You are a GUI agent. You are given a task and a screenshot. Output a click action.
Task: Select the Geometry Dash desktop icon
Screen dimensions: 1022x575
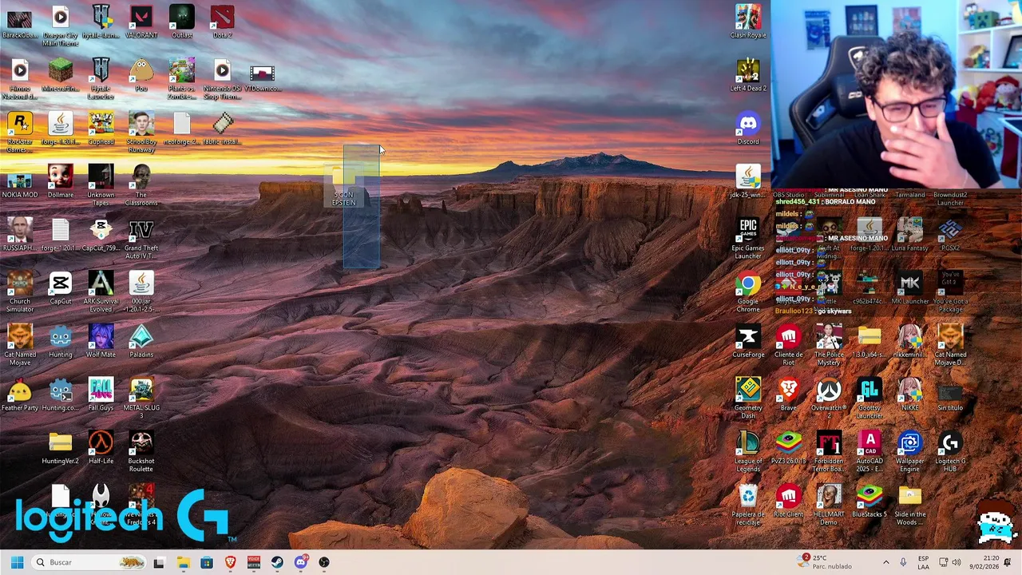click(x=748, y=399)
